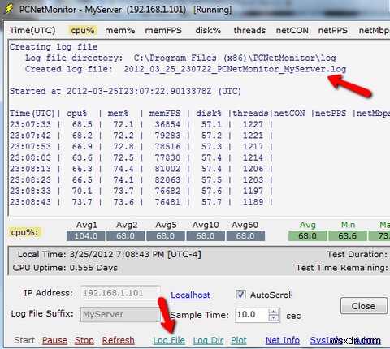Open the Net Info link

pyautogui.click(x=283, y=340)
